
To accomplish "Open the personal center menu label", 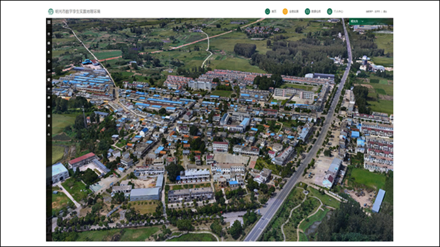I will pyautogui.click(x=338, y=11).
